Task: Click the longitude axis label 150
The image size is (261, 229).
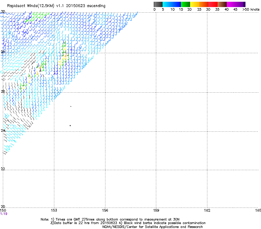Action: [x=3, y=210]
